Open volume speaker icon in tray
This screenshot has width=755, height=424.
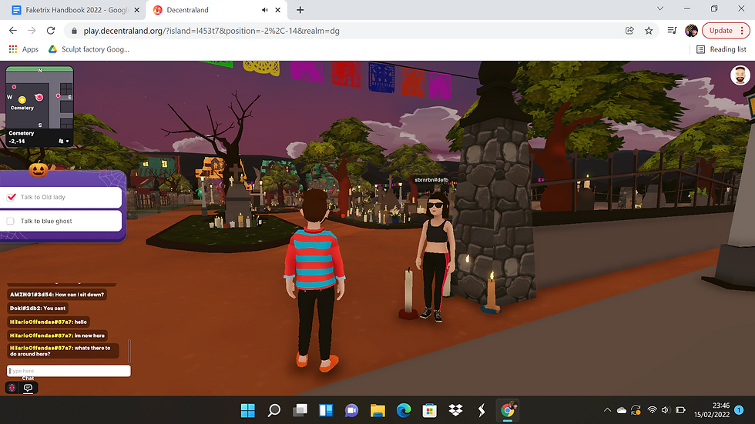[666, 410]
